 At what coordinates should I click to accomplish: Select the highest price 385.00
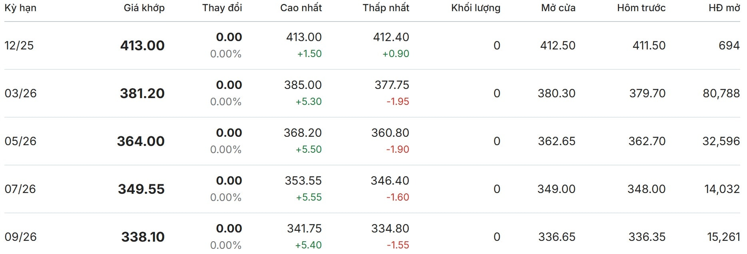point(303,85)
